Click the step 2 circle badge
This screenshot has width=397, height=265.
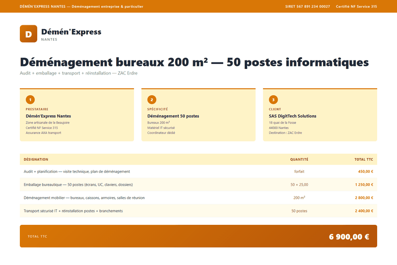152,100
